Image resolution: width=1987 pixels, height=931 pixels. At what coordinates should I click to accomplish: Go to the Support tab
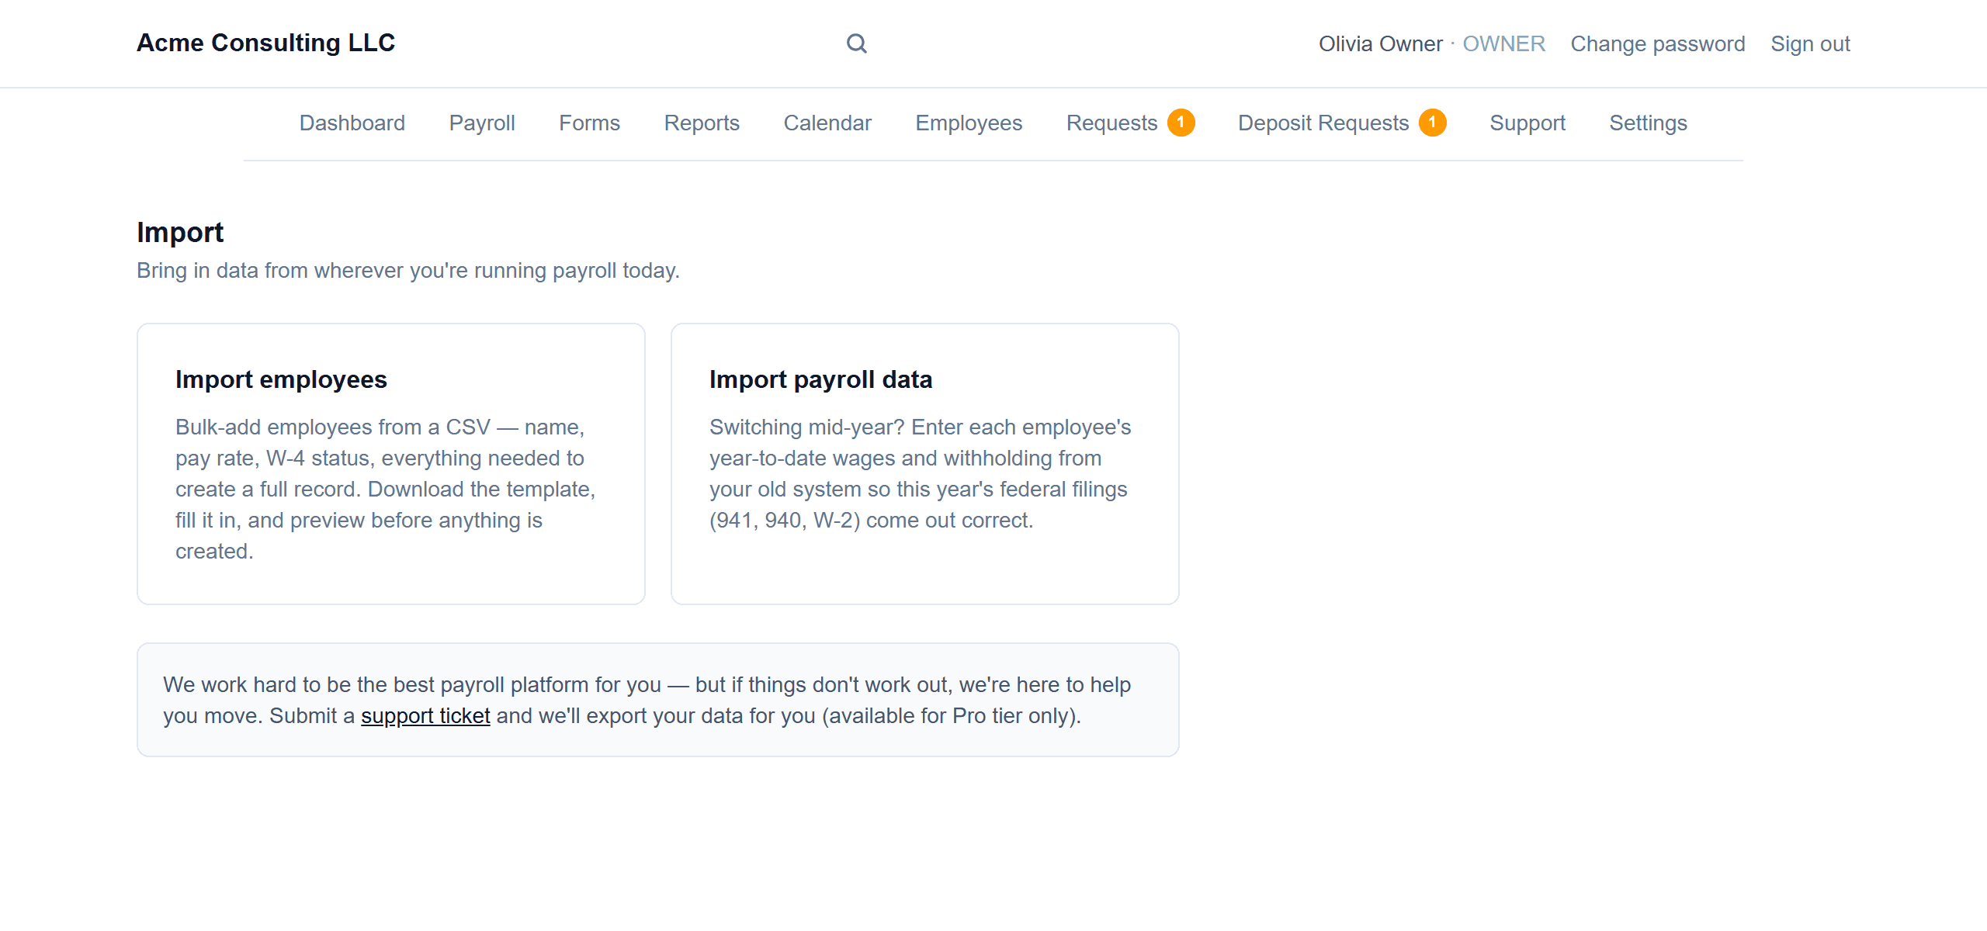(x=1528, y=123)
